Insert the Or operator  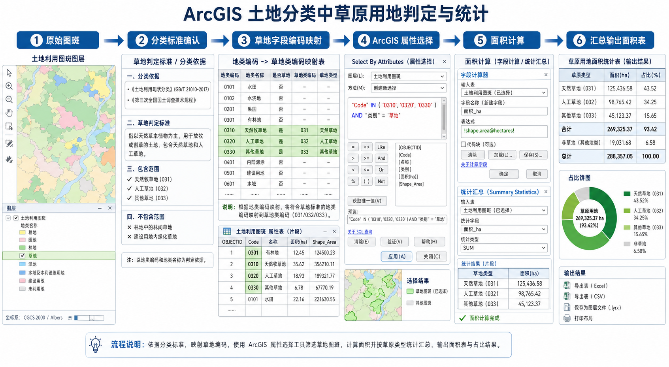(x=381, y=170)
